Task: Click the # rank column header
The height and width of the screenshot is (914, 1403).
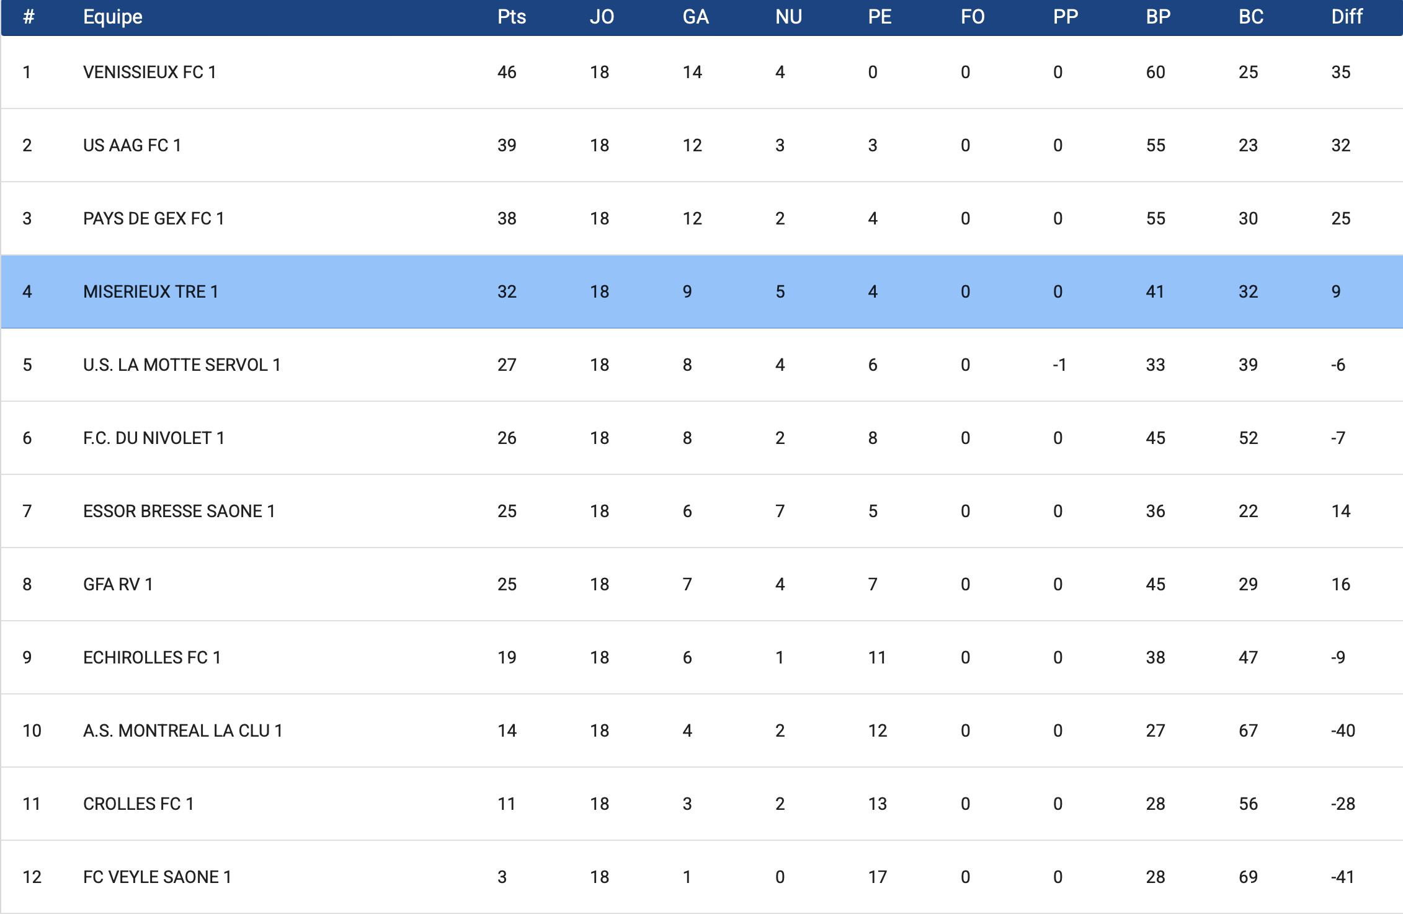Action: coord(29,17)
